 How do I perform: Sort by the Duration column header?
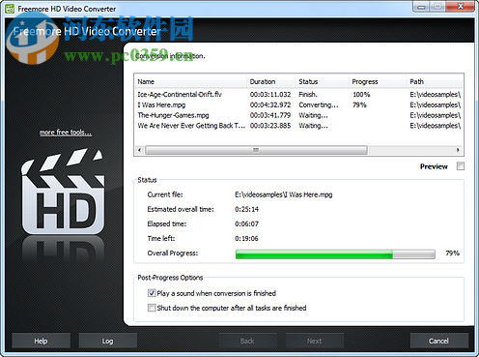click(x=271, y=81)
